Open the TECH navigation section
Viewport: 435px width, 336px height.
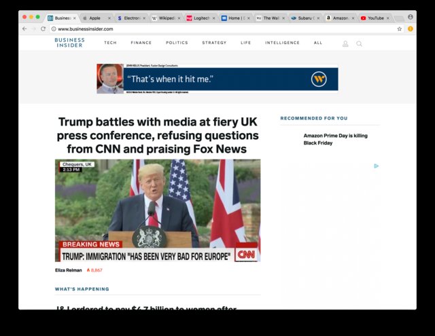[x=110, y=43]
